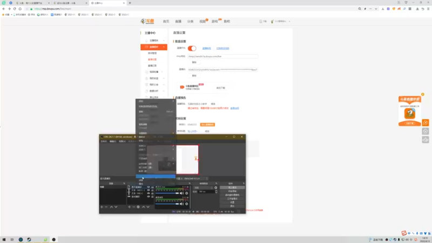
Task: Open the blue live tutorial link beside the switch
Action: point(207,49)
